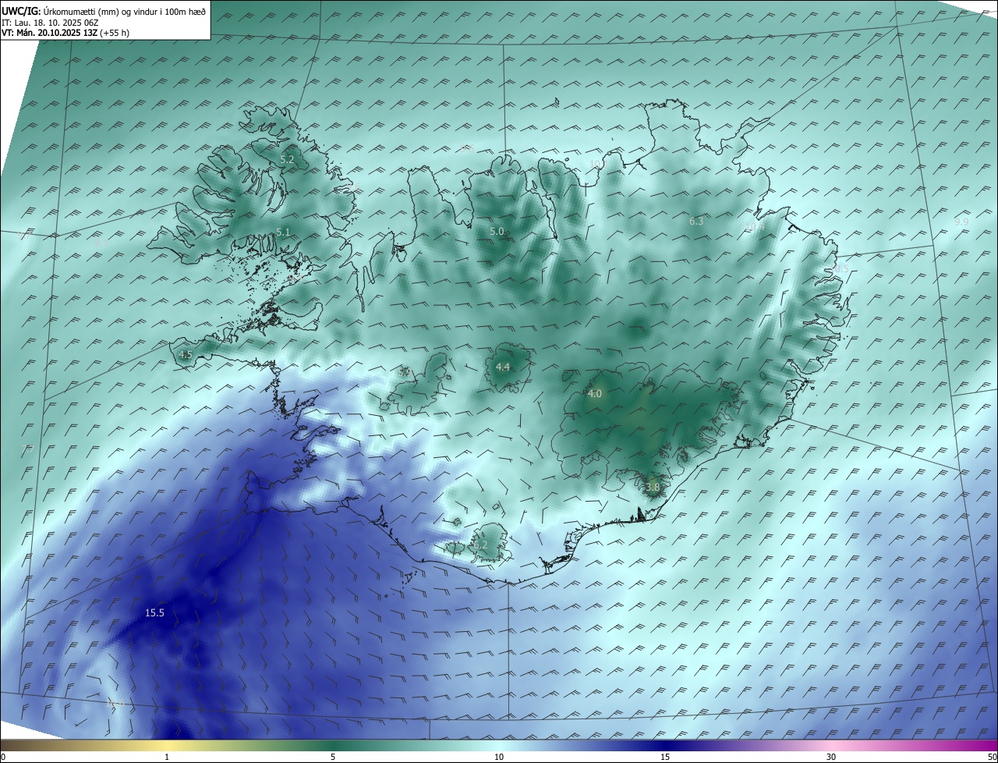Click the 5.0 value label on the map
The image size is (998, 763).
point(497,231)
